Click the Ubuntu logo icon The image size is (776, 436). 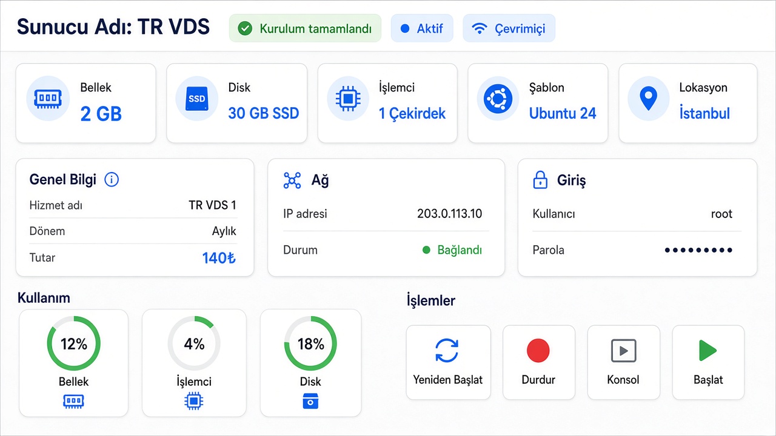[x=498, y=98]
